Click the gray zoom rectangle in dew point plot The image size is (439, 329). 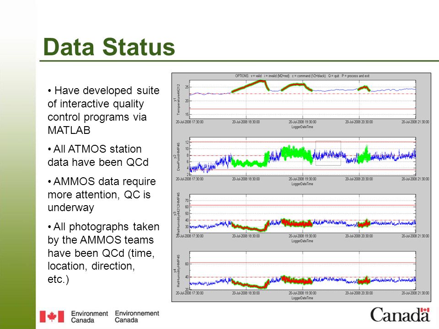click(x=328, y=153)
